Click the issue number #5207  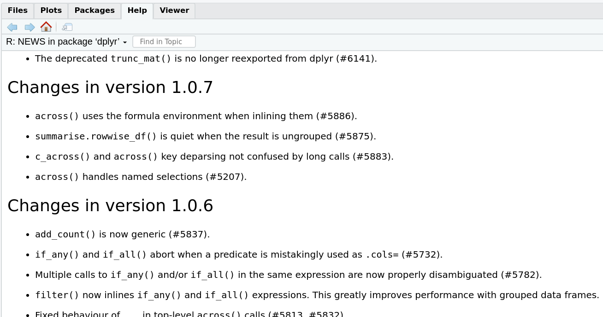click(225, 177)
